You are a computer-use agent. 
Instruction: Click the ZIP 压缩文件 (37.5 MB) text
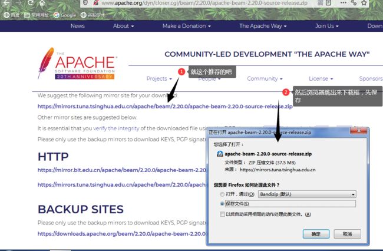(x=272, y=163)
